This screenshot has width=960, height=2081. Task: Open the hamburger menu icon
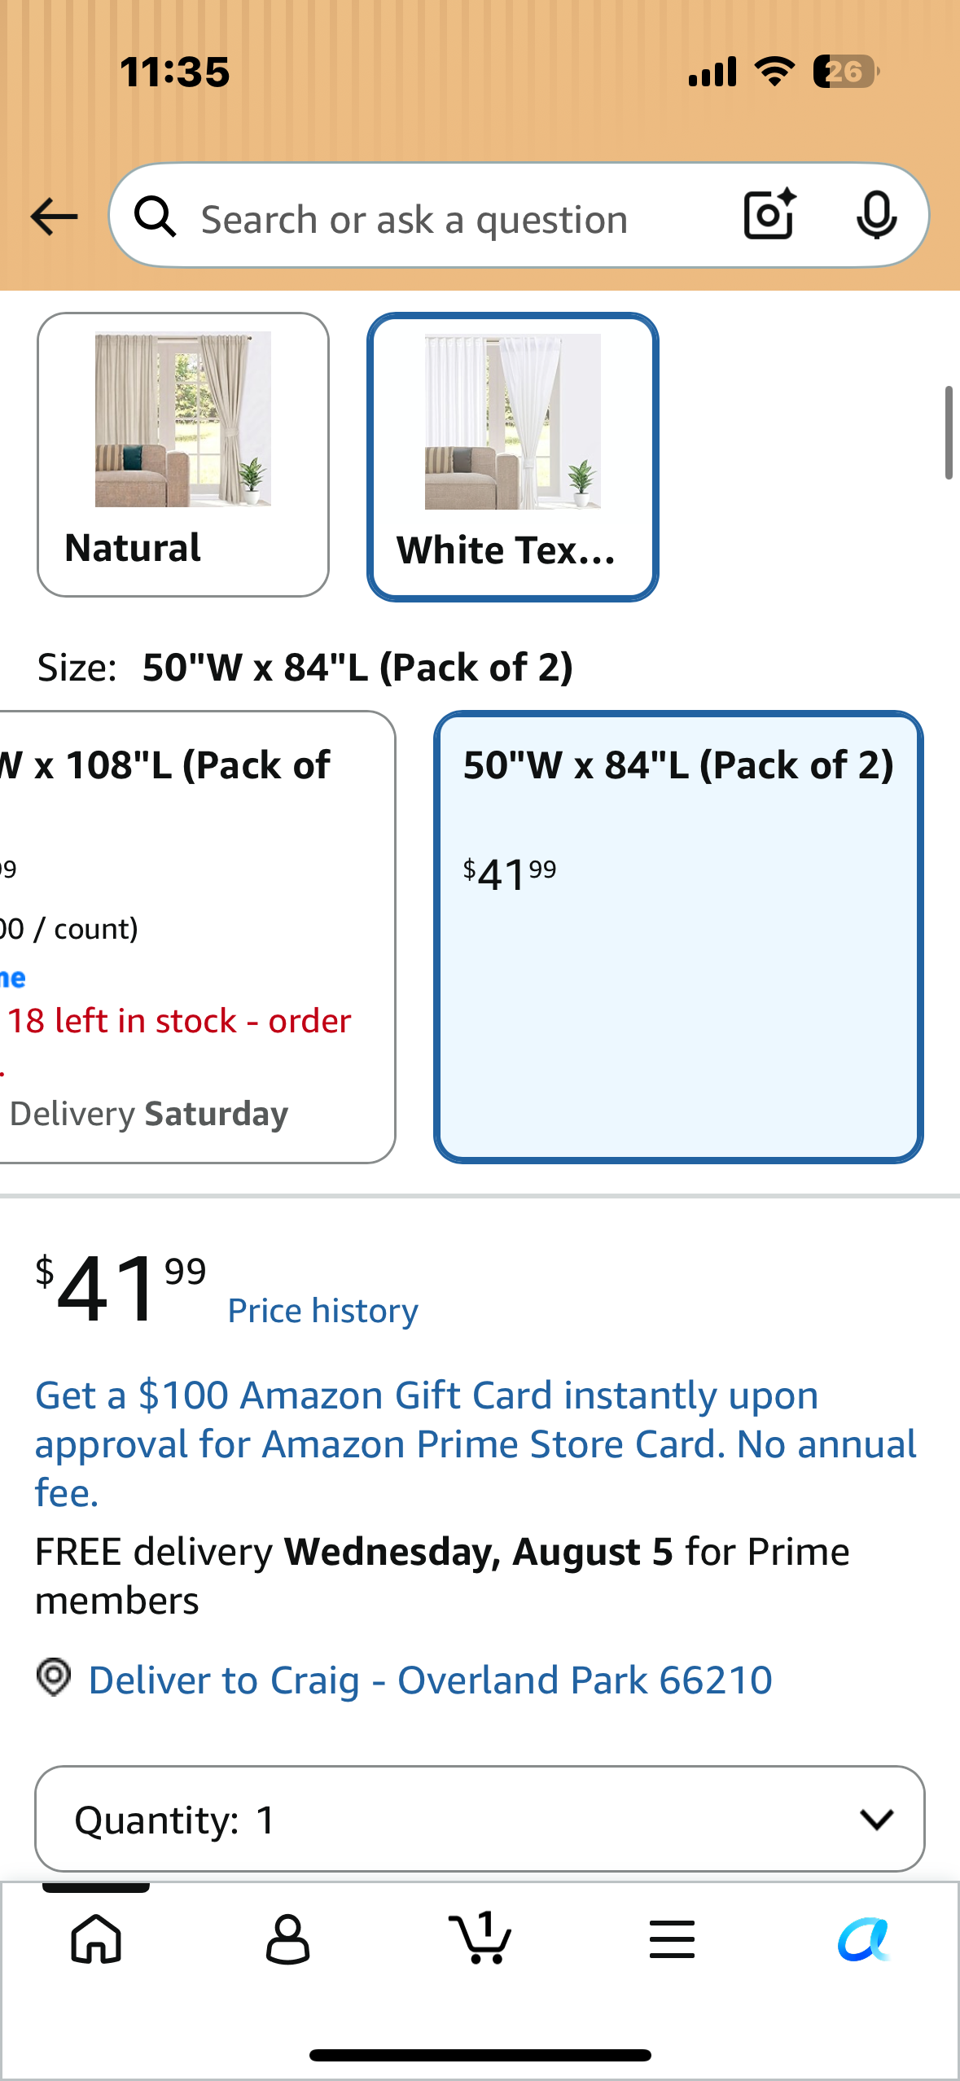tap(672, 1939)
